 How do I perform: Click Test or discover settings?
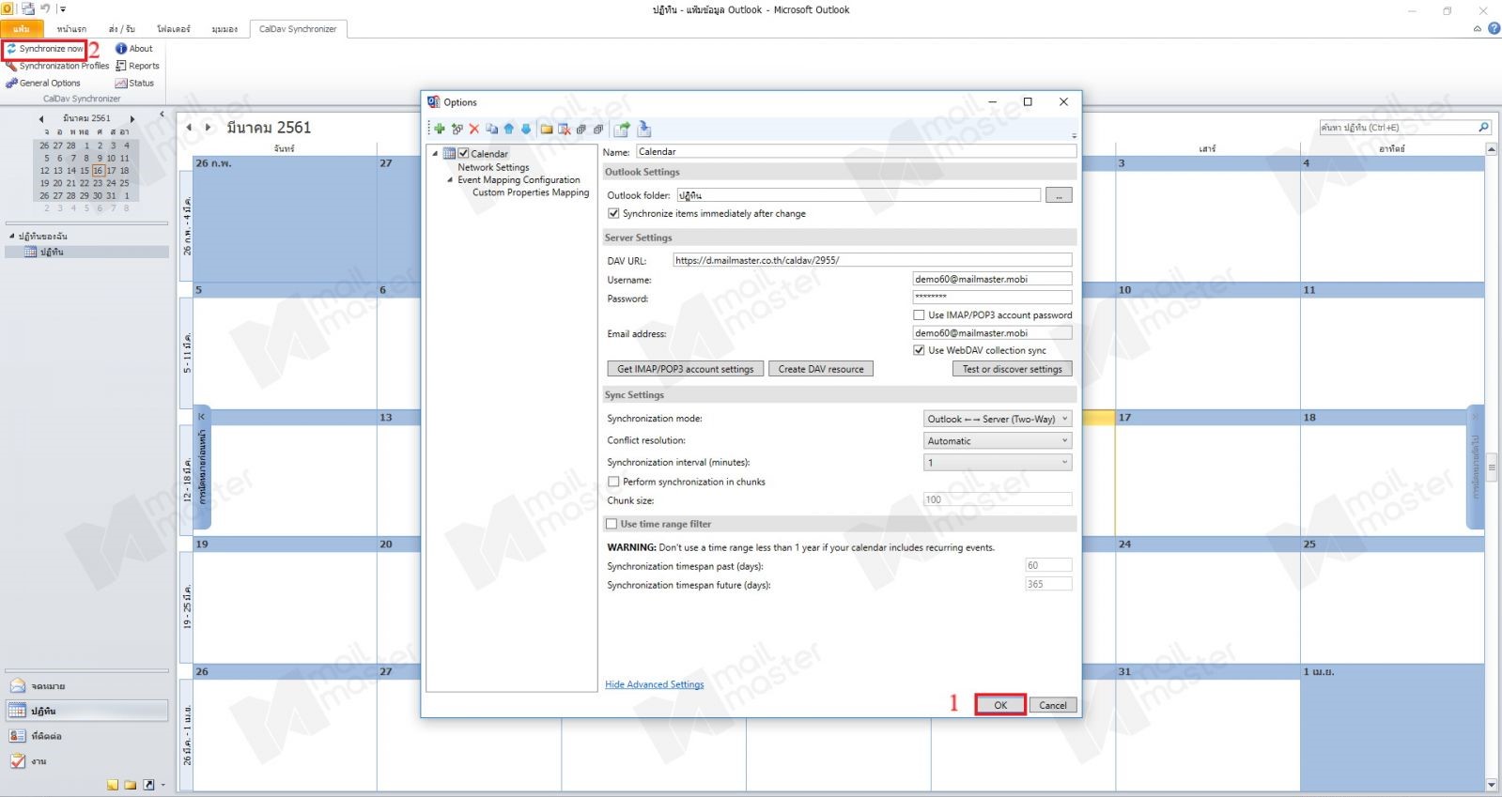pos(1013,369)
